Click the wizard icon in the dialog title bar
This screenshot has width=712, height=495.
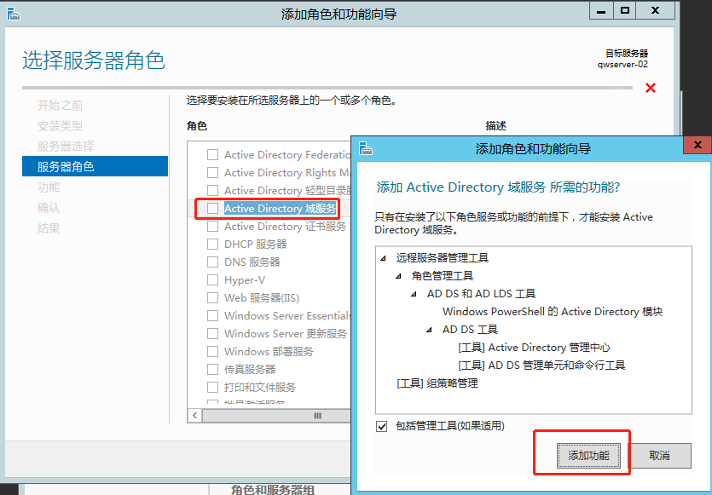[x=366, y=148]
